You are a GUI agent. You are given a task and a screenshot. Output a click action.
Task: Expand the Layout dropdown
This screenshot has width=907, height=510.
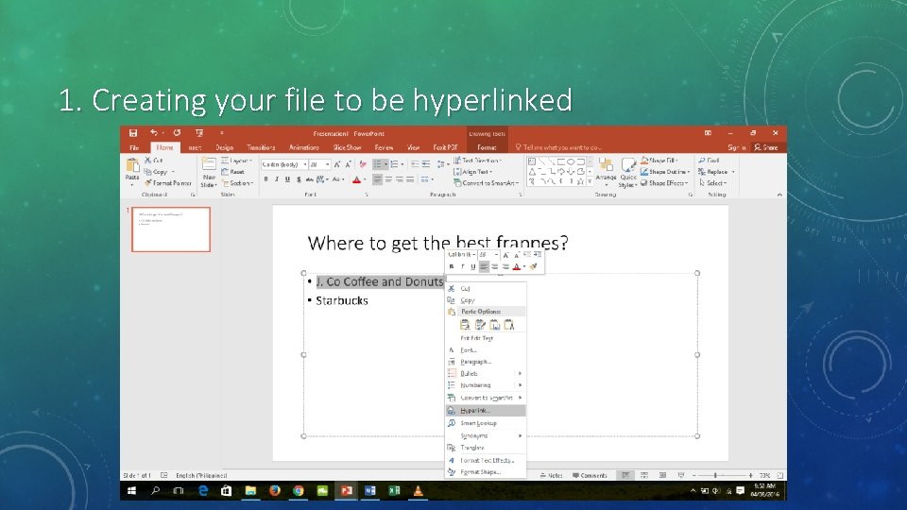236,161
